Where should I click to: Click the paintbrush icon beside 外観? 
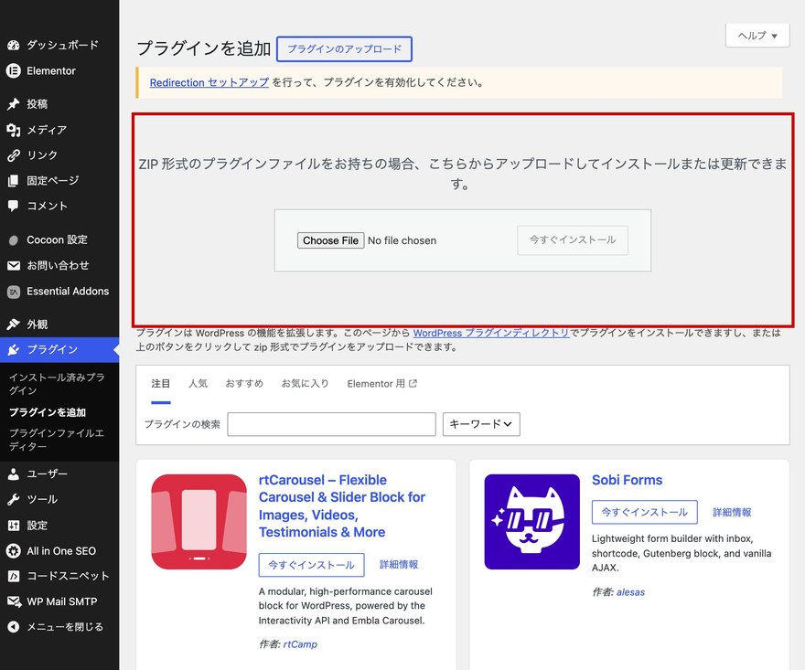coord(14,324)
